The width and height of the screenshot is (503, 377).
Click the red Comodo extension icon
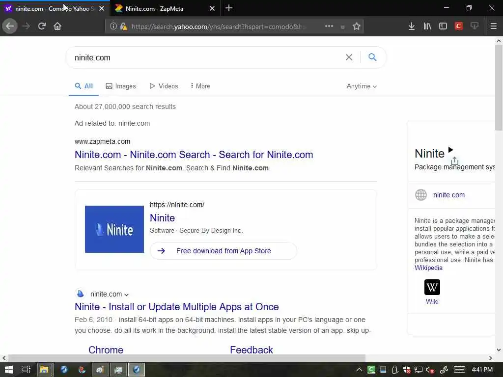459,27
